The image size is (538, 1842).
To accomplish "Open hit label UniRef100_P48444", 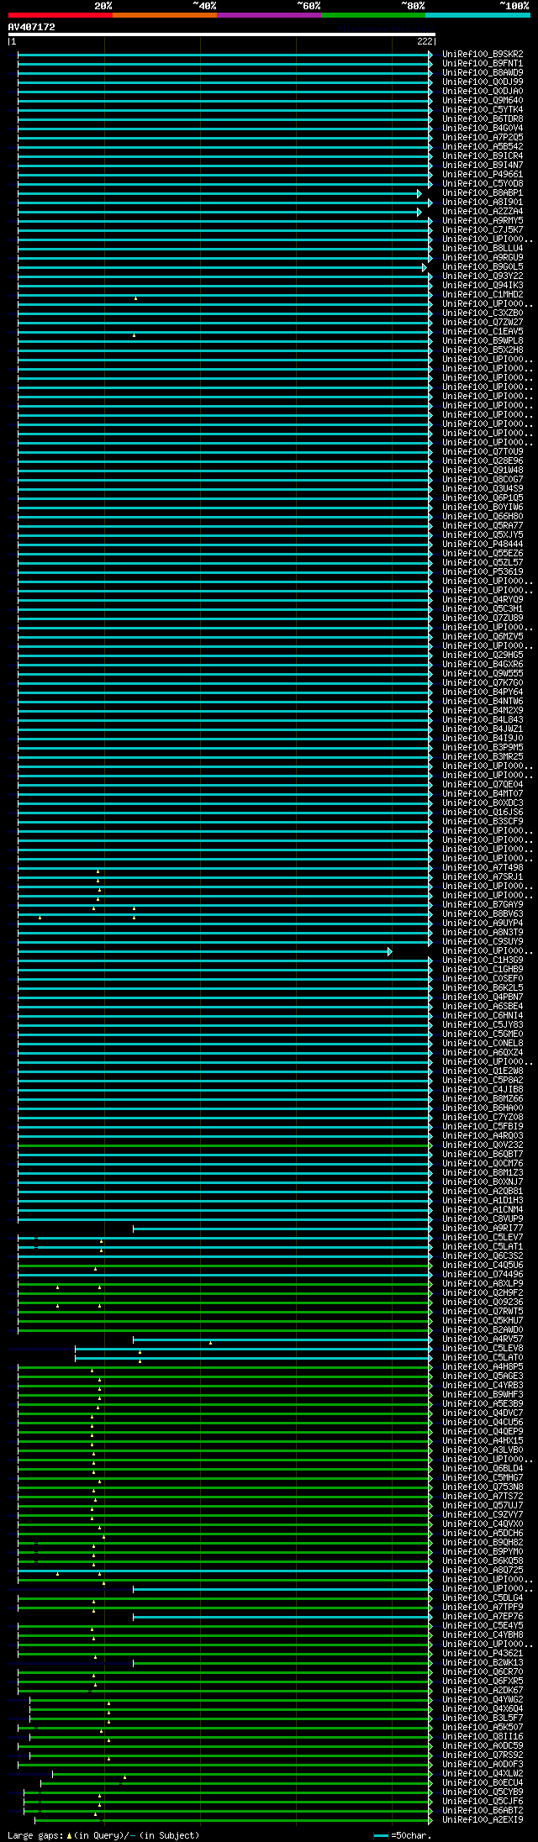I will [483, 545].
